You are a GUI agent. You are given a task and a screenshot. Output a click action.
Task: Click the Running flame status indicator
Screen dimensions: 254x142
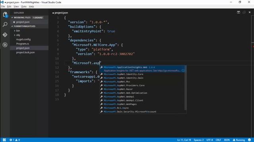click(239, 140)
